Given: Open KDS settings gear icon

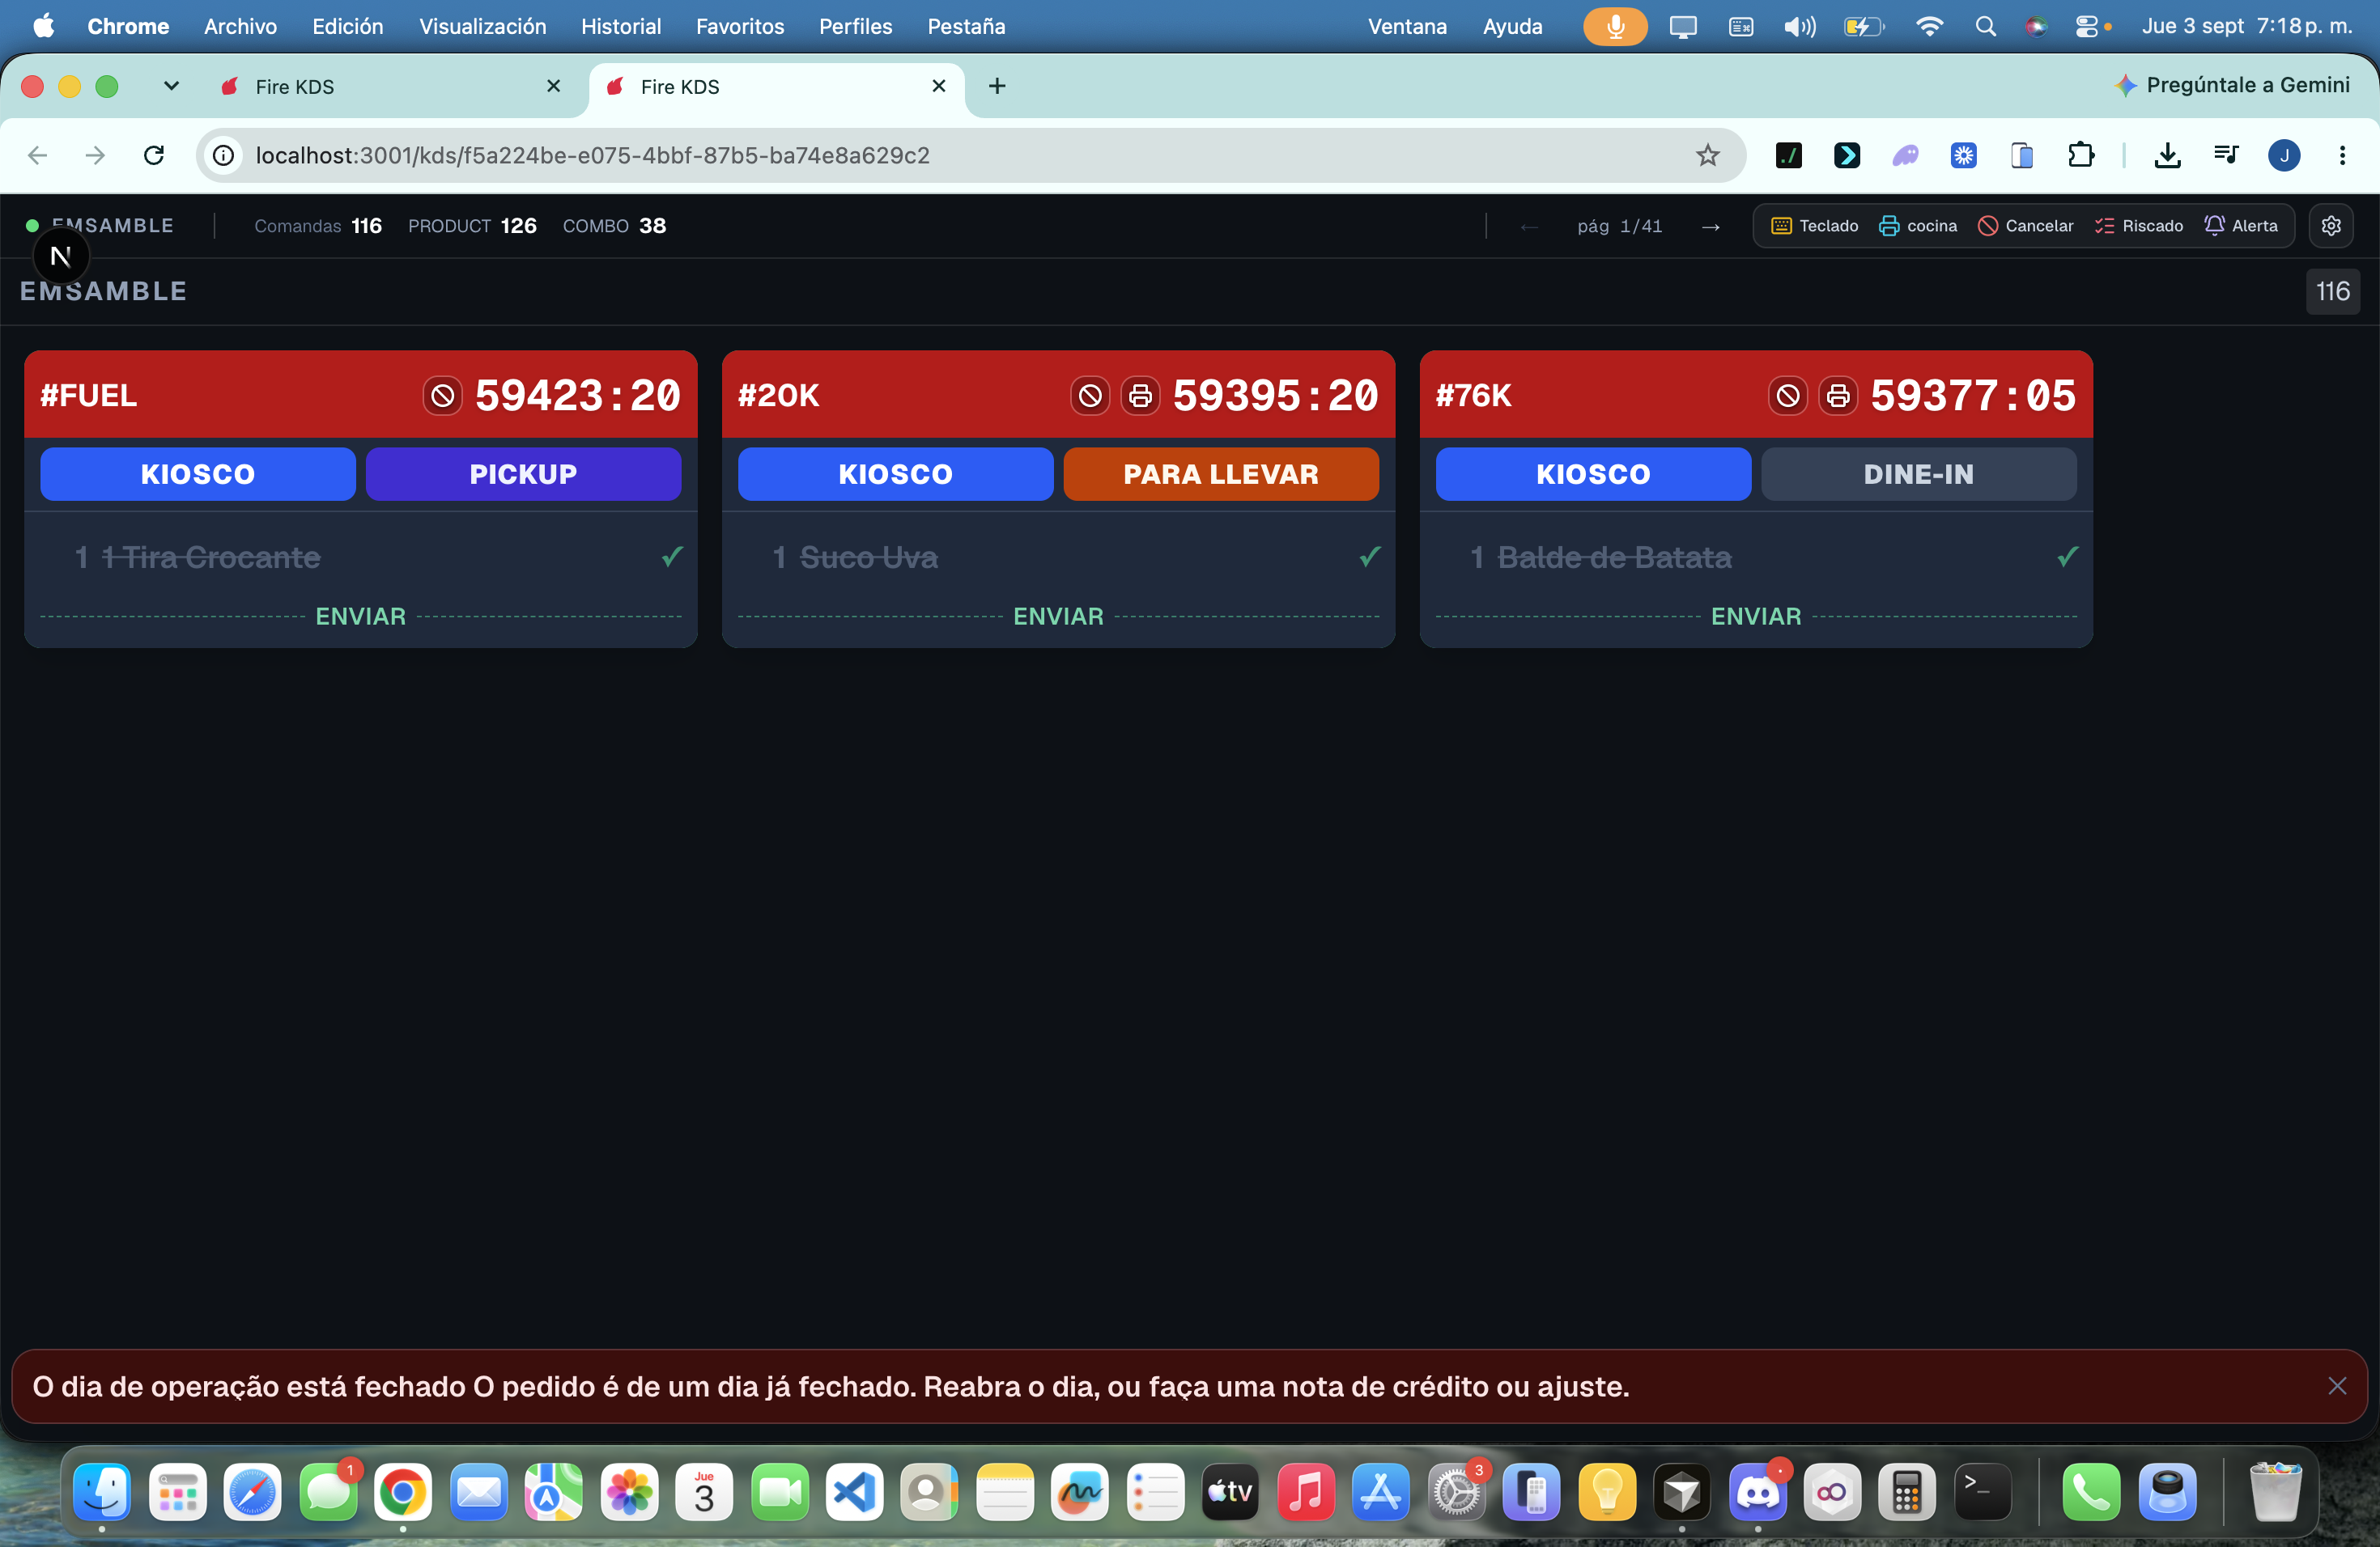Looking at the screenshot, I should click(2331, 226).
